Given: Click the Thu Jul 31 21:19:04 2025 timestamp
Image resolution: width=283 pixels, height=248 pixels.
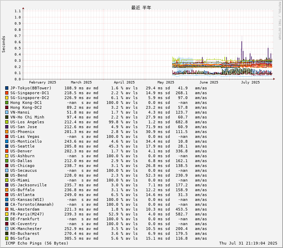Looking at the screenshot, I should coord(248,243).
